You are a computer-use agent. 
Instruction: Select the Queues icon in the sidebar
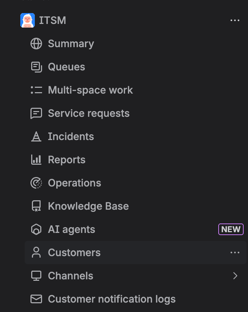pos(36,67)
